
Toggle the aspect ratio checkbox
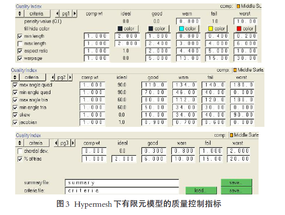(x=20, y=51)
